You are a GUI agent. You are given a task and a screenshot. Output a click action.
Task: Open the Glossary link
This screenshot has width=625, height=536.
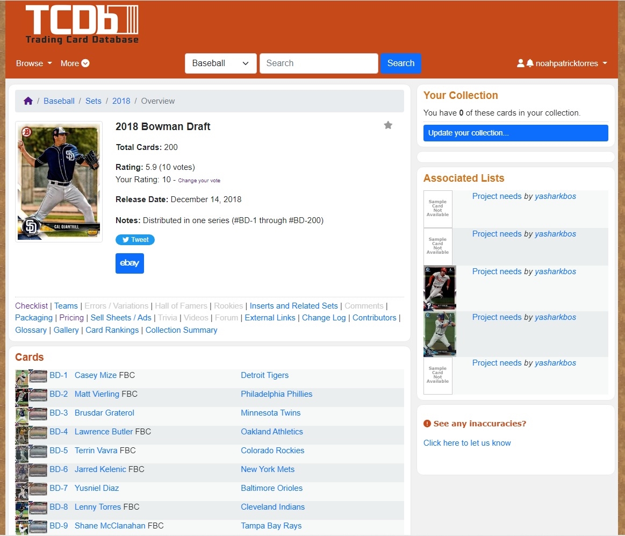point(31,330)
